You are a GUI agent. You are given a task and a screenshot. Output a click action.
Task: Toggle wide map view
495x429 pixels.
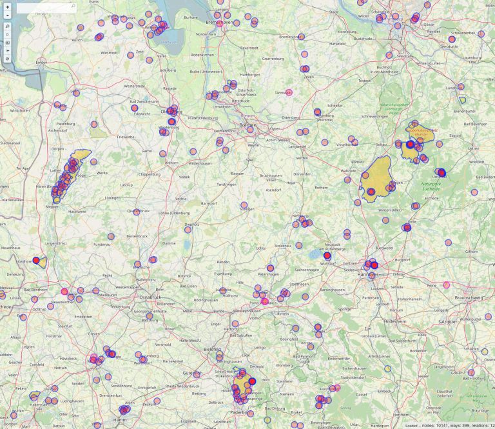pos(6,50)
